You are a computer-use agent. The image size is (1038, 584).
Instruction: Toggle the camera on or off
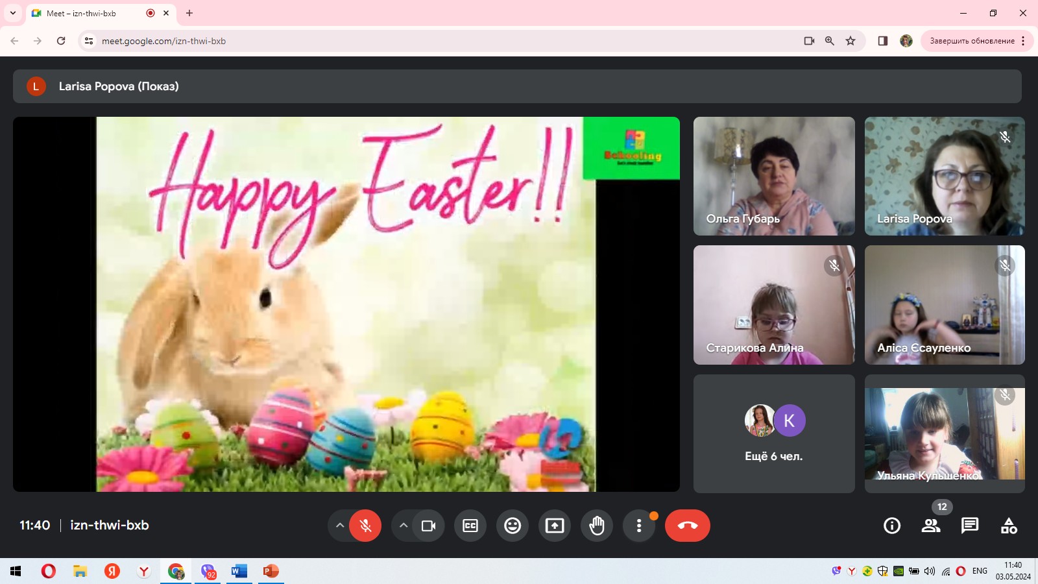coord(428,526)
